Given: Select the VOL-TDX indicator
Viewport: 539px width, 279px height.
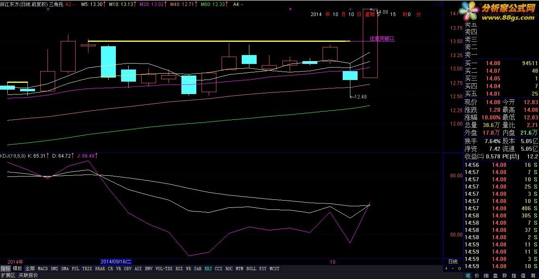Looking at the screenshot, I should coord(164,269).
